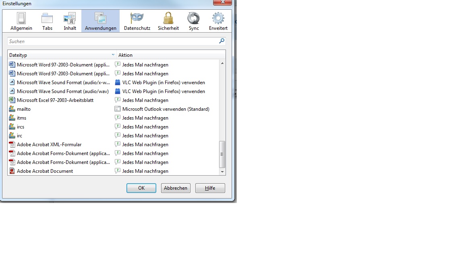
Task: Open the Erweitert gear tab
Action: 218,21
